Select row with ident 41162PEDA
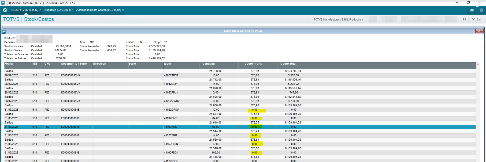This screenshot has height=162, width=486. tap(240, 153)
